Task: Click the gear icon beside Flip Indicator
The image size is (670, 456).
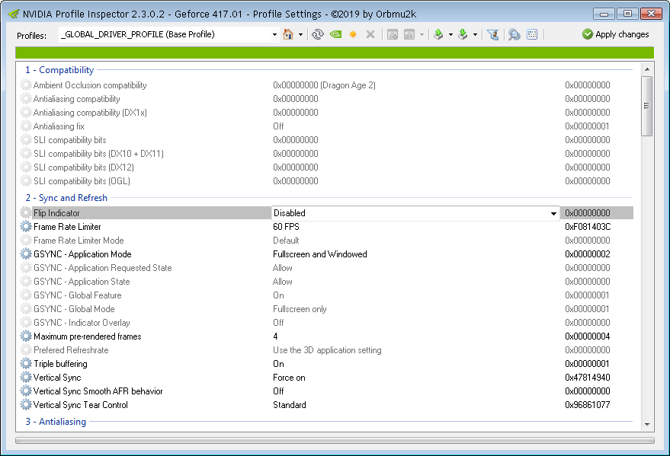Action: pos(26,212)
